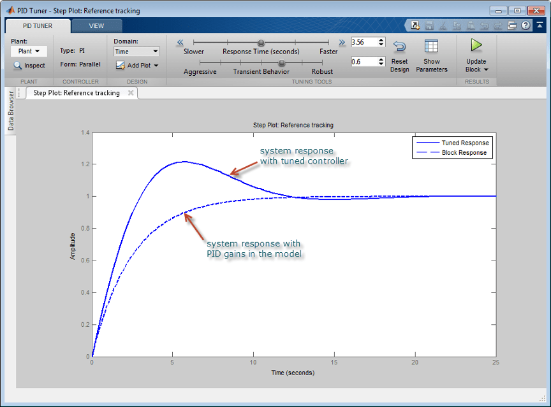Click the Robust label under slider
This screenshot has height=407, width=551.
[322, 71]
